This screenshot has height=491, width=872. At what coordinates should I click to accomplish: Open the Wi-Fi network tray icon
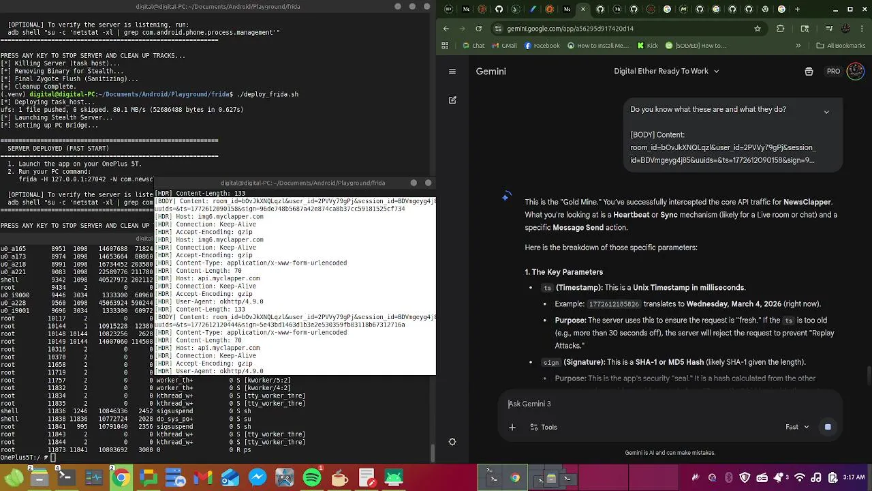(800, 477)
